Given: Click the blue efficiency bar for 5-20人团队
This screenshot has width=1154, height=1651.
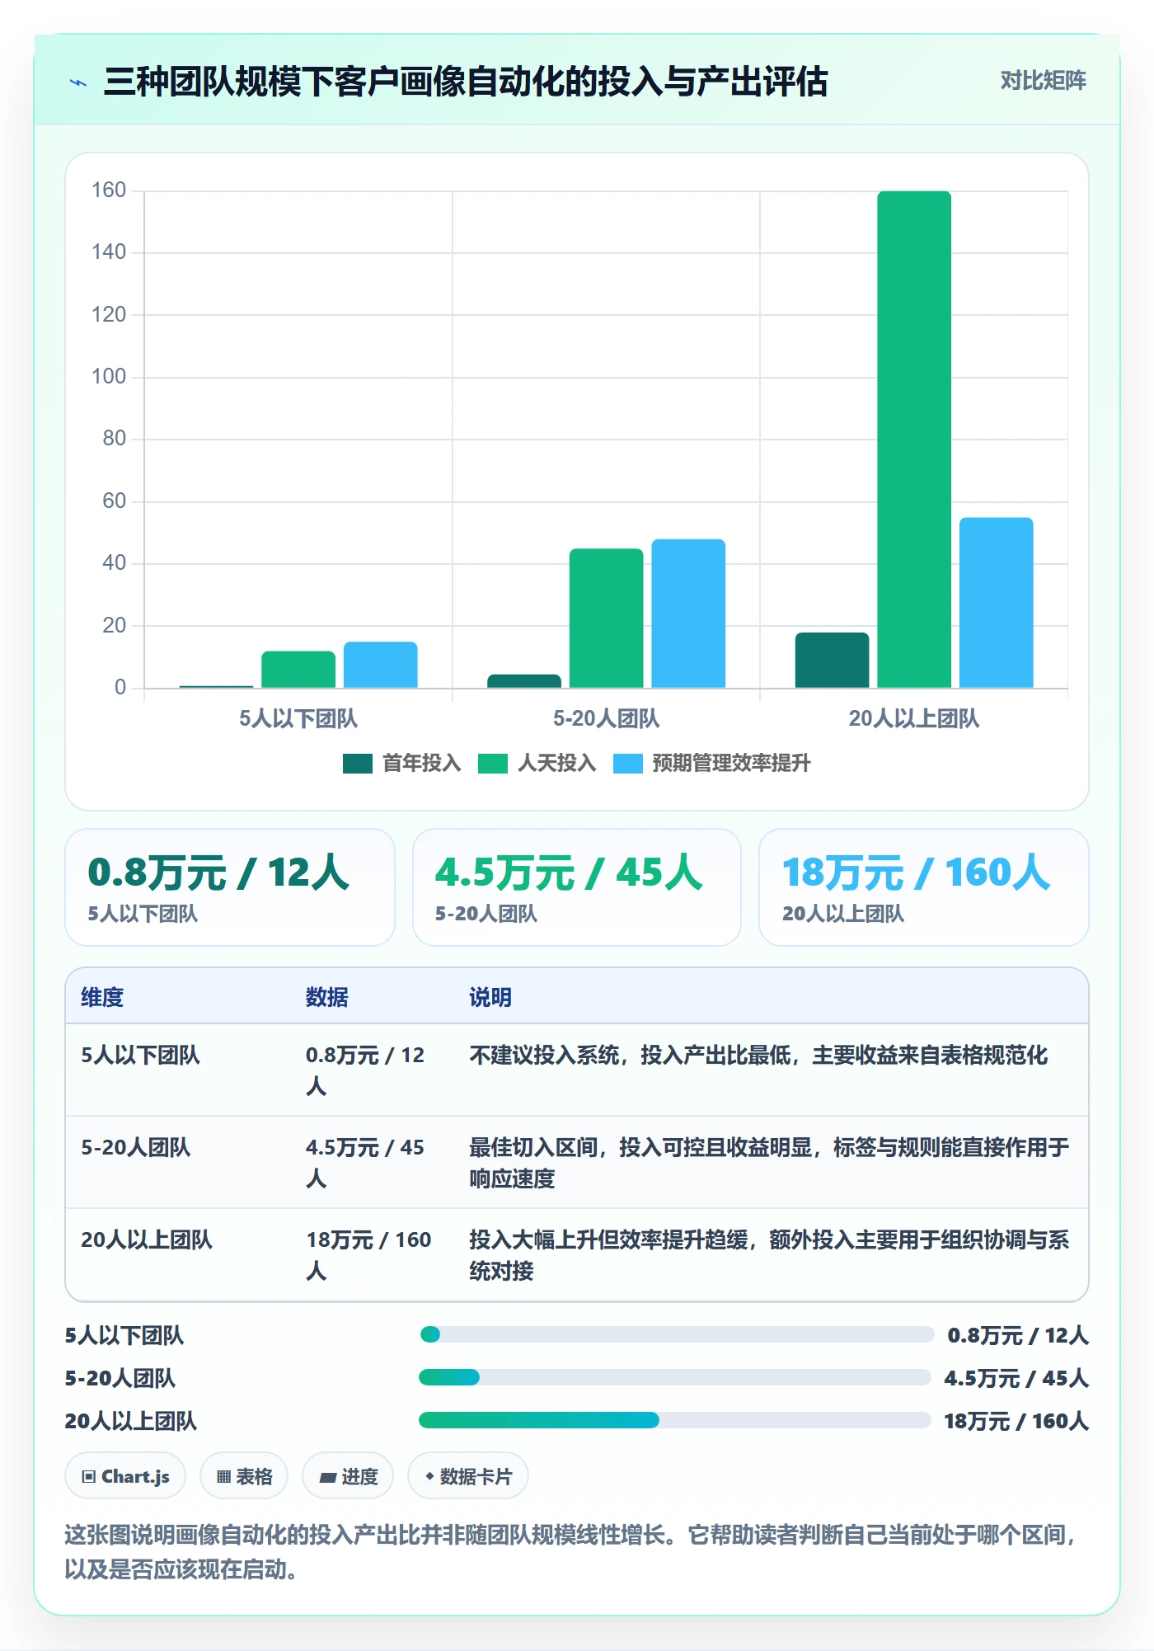Looking at the screenshot, I should tap(688, 614).
